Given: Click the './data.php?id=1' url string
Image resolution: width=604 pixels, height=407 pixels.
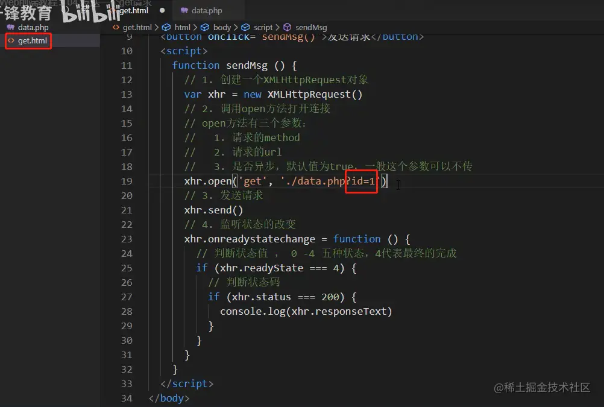Looking at the screenshot, I should click(x=330, y=181).
